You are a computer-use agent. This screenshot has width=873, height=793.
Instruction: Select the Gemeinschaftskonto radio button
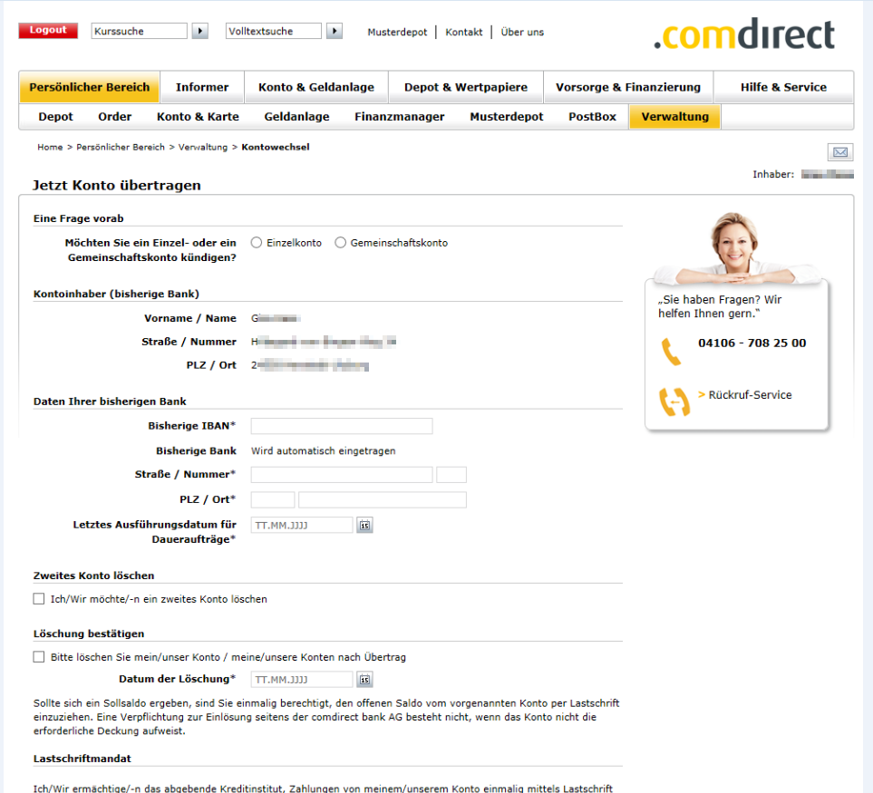pos(340,243)
